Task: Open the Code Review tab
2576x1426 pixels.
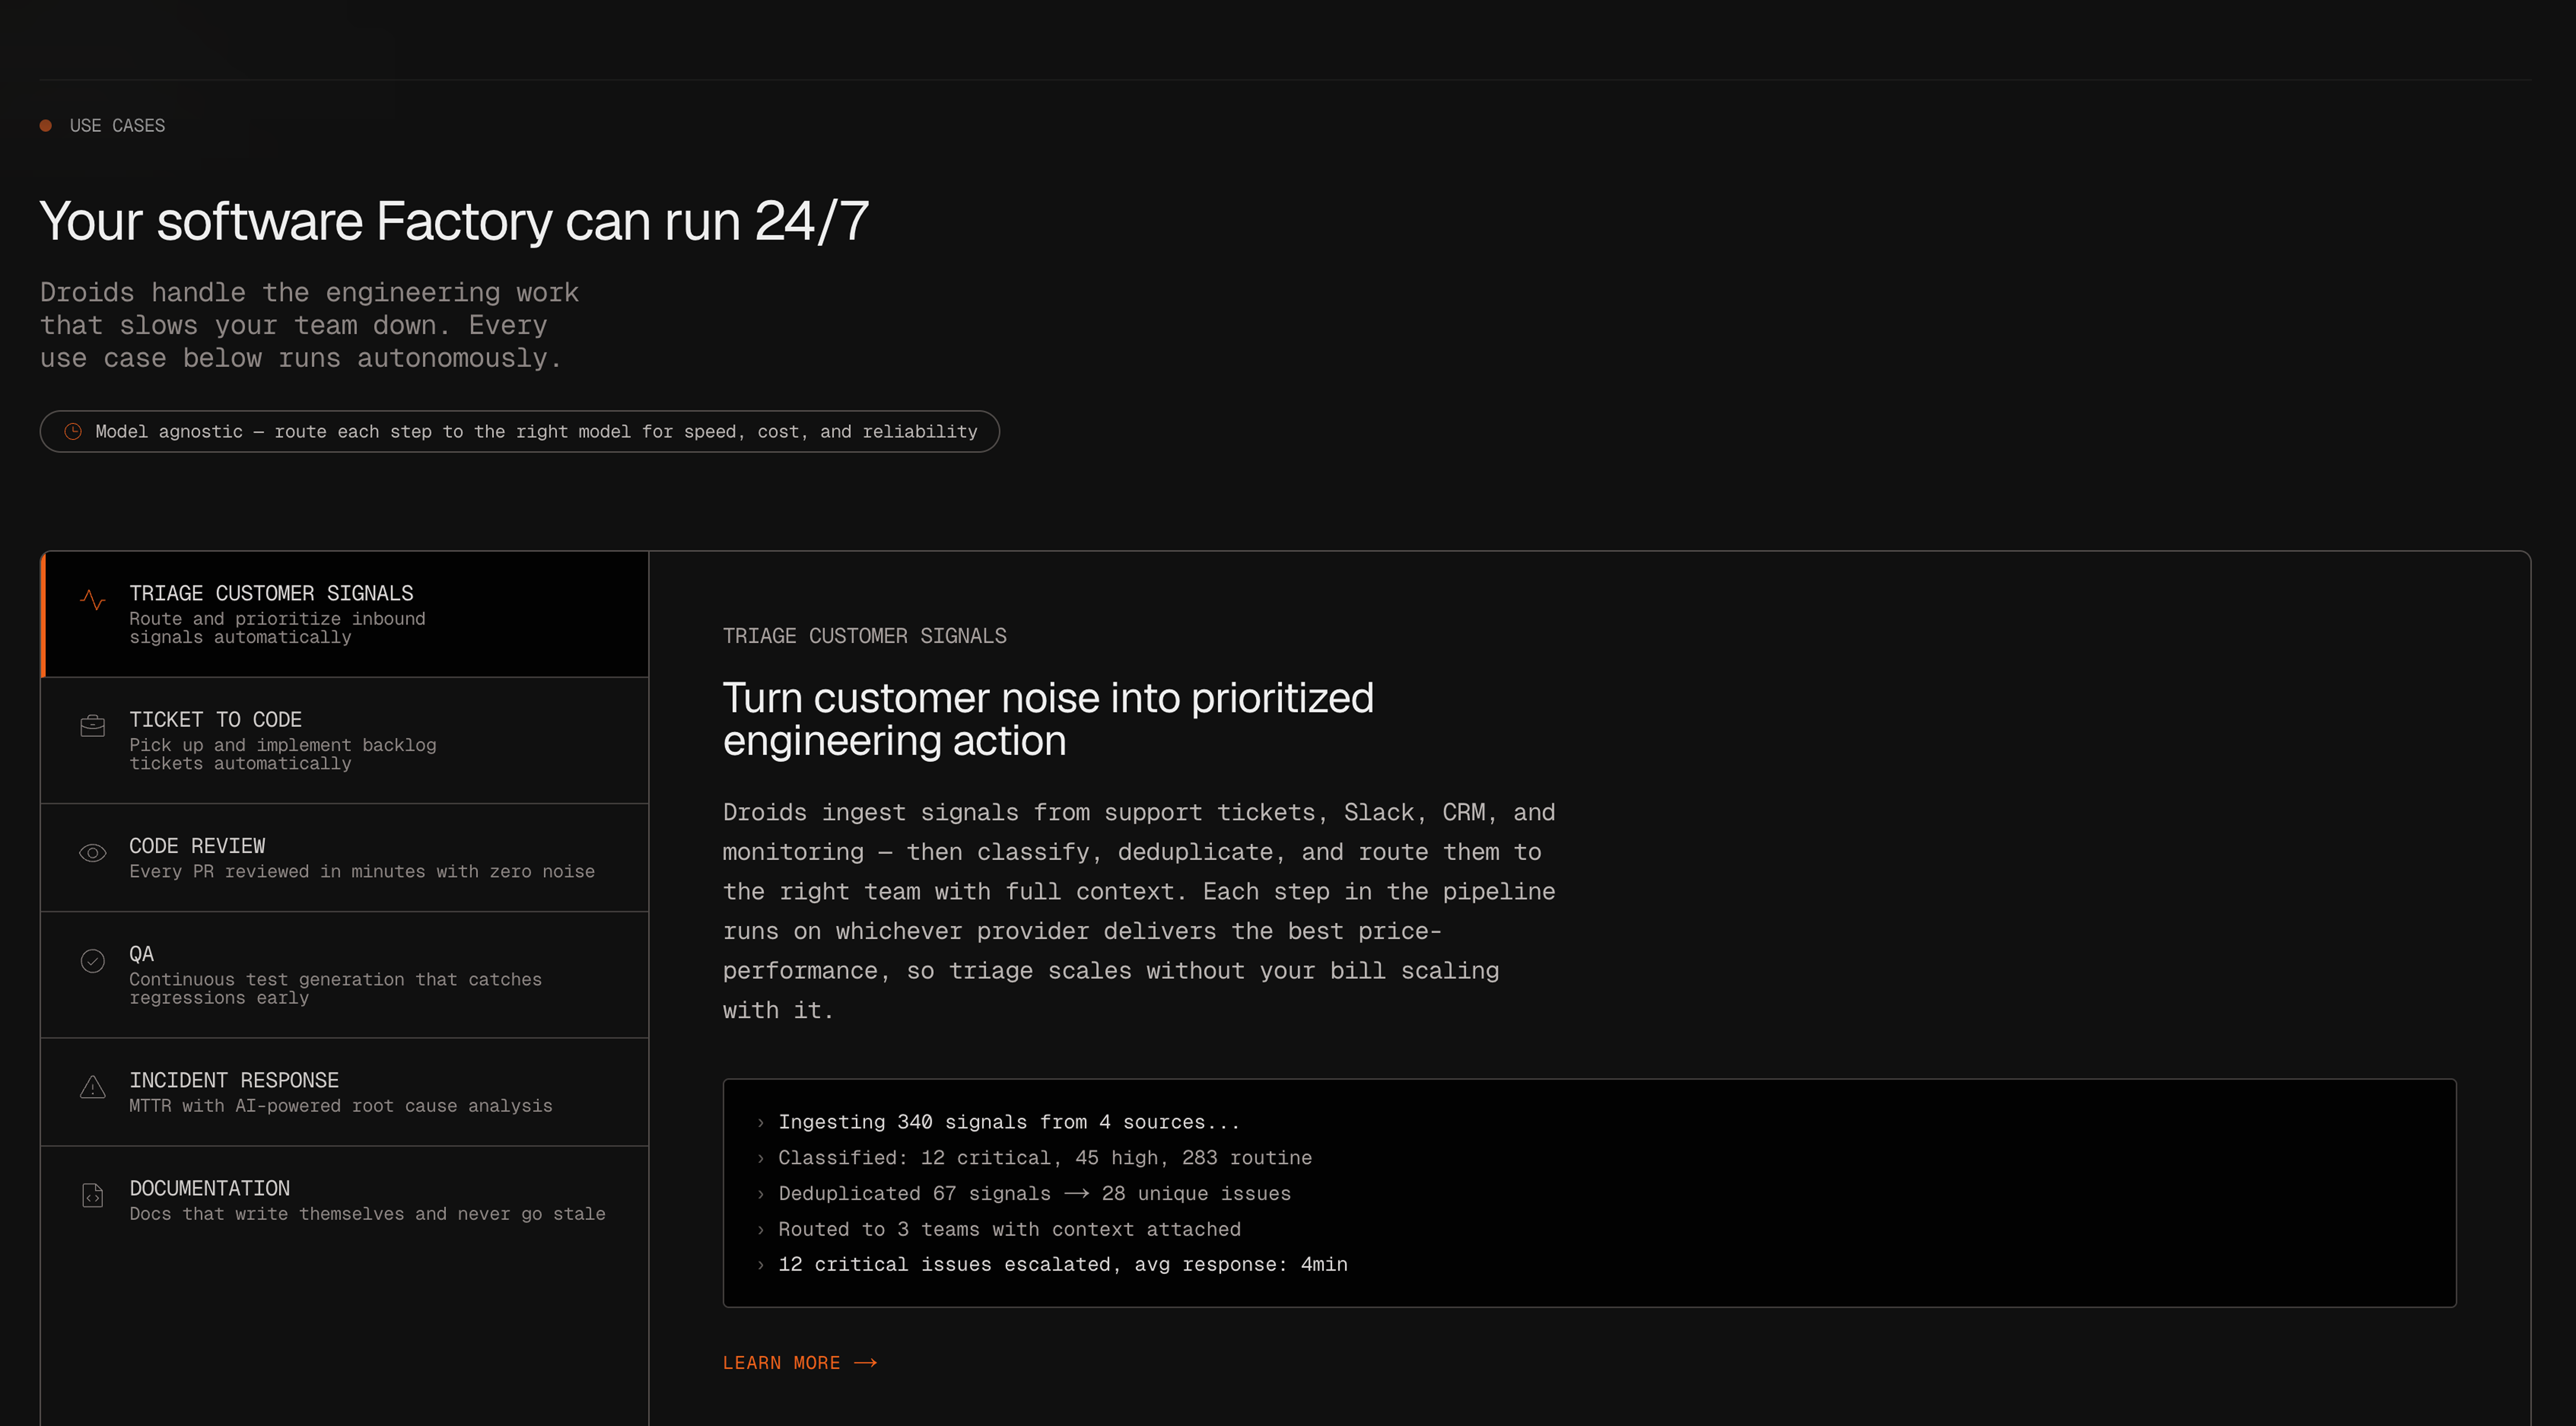Action: coord(345,857)
